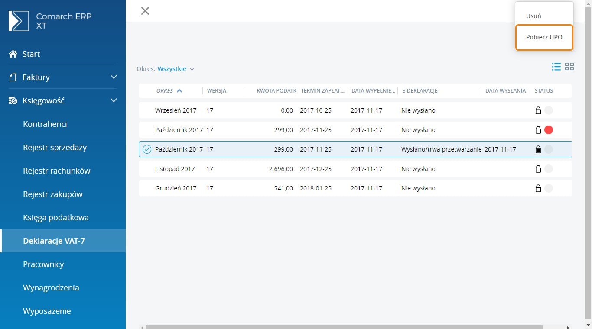Go to Start in the sidebar
The height and width of the screenshot is (329, 592).
point(31,54)
